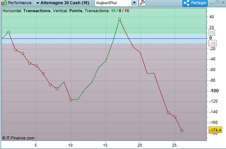Click the Performance title text
Image resolution: width=226 pixels, height=149 pixels.
click(x=20, y=3)
